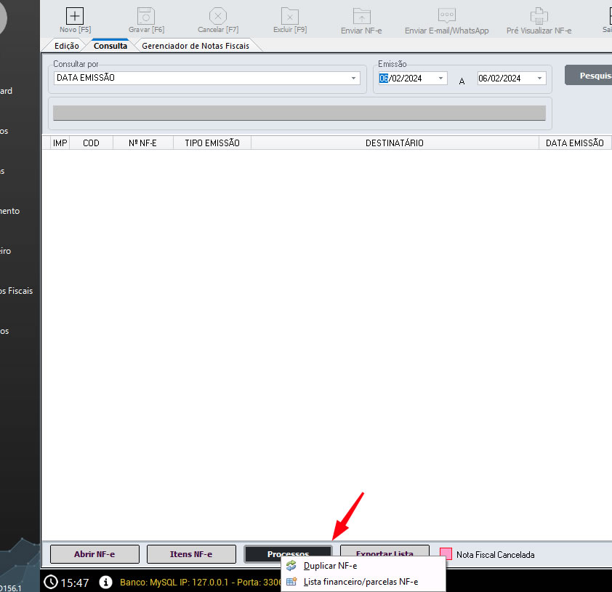The image size is (612, 592).
Task: Click the Pré Visualizar NF-e printer icon
Action: 539,16
